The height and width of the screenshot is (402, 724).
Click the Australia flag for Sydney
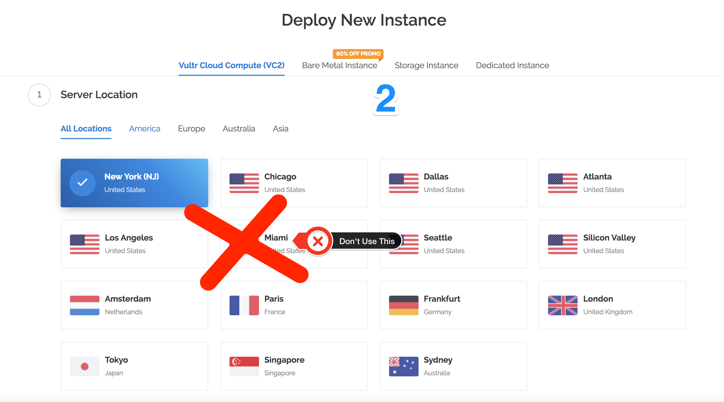click(x=404, y=366)
